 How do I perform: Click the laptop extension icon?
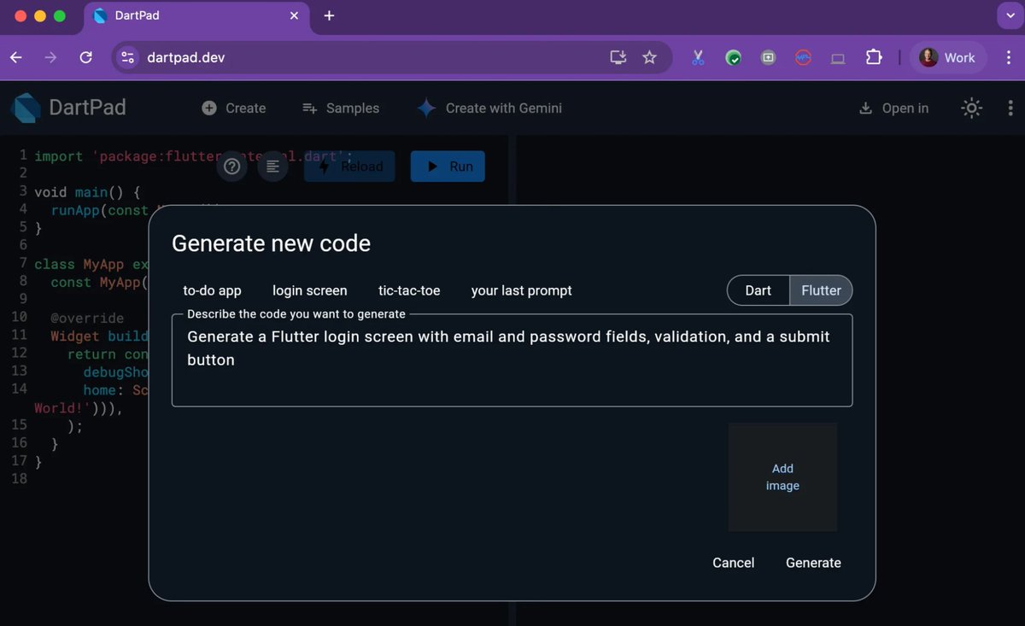coord(838,58)
